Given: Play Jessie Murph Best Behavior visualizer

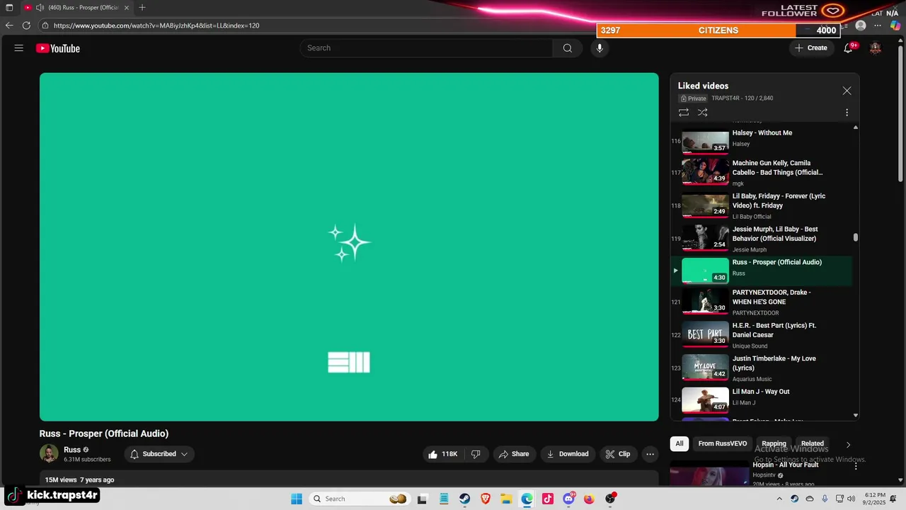Looking at the screenshot, I should click(762, 239).
